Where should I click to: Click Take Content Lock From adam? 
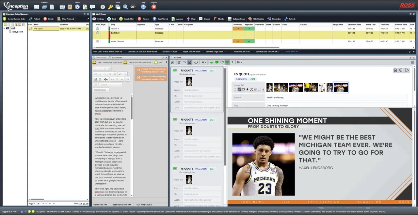(x=107, y=62)
